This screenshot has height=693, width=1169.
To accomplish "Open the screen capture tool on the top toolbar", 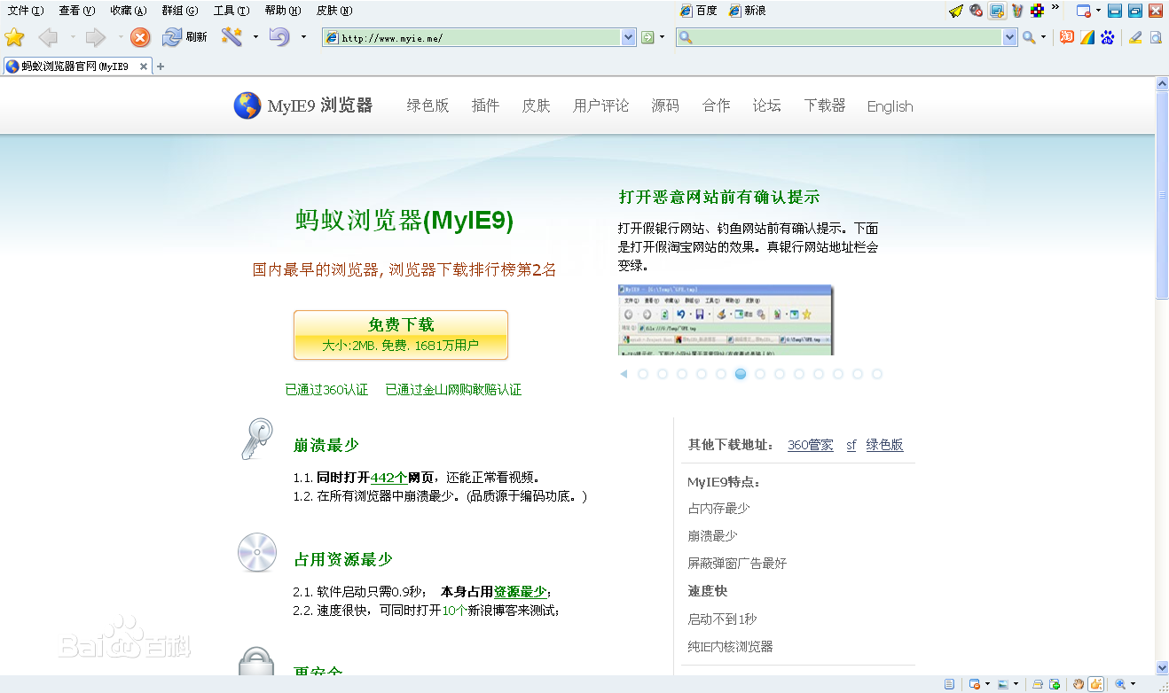I will tap(996, 10).
